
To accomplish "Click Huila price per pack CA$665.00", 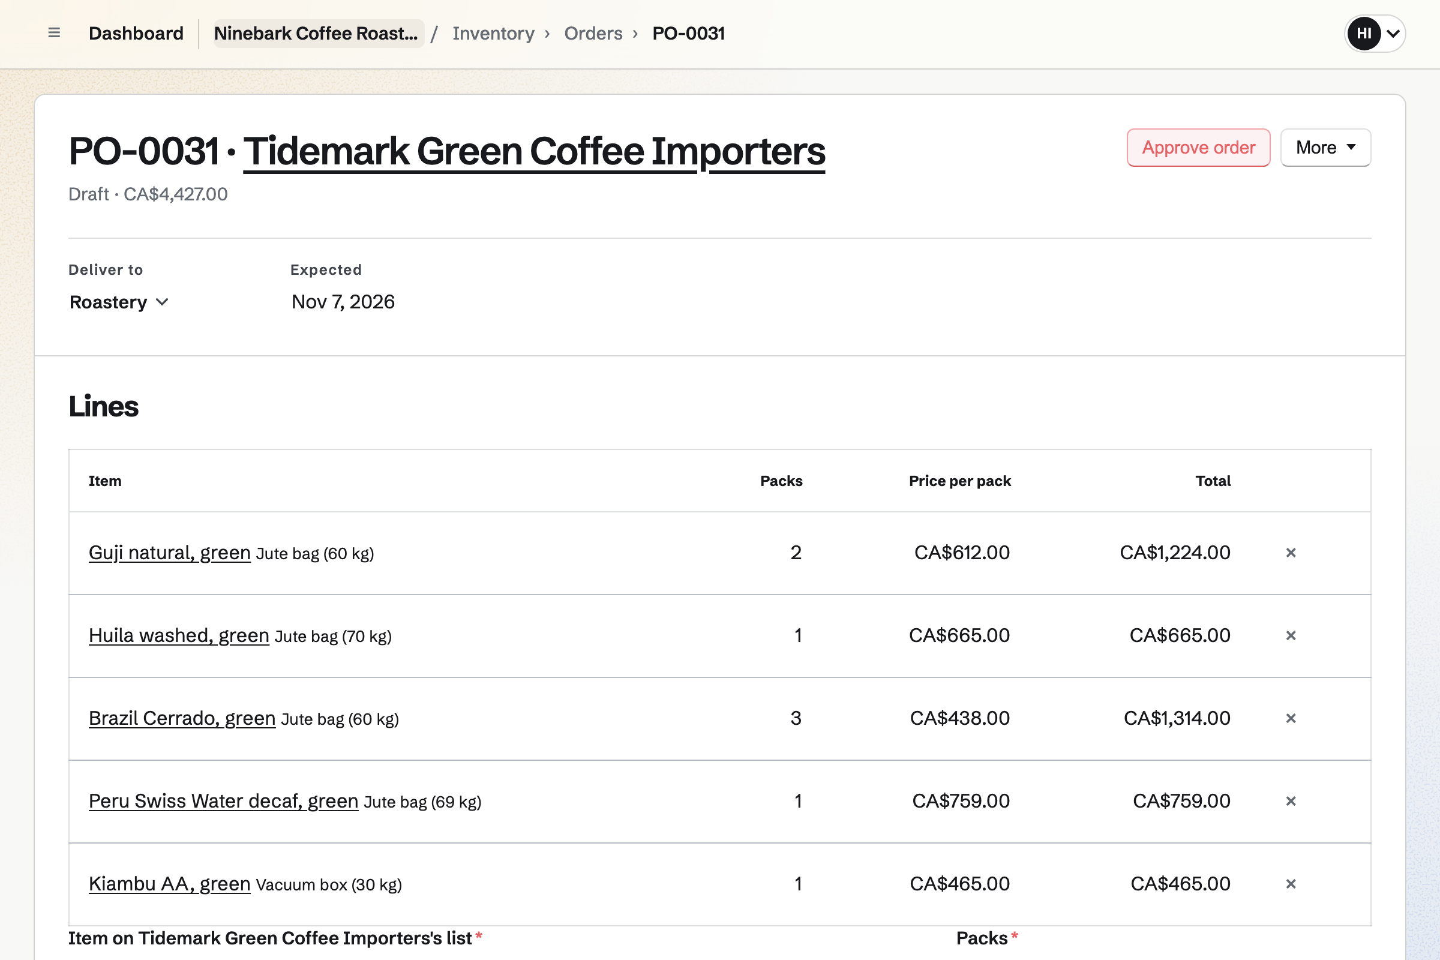I will [x=959, y=635].
